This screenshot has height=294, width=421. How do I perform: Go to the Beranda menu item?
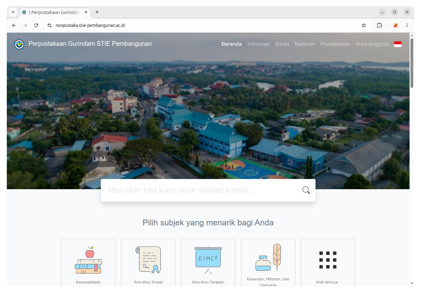(x=232, y=44)
